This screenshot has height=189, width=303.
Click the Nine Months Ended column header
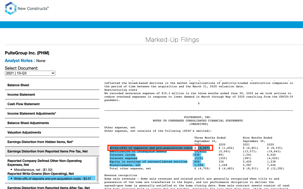pyautogui.click(x=257, y=138)
